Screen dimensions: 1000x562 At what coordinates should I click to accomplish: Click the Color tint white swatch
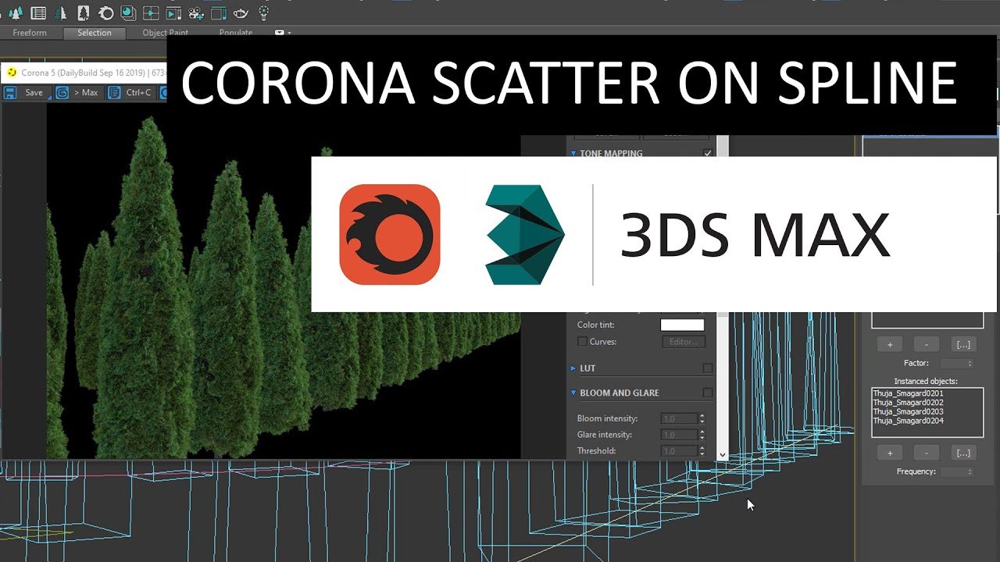tap(682, 325)
